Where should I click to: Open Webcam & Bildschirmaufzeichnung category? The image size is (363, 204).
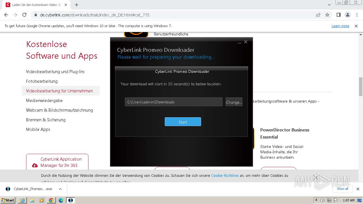click(60, 110)
